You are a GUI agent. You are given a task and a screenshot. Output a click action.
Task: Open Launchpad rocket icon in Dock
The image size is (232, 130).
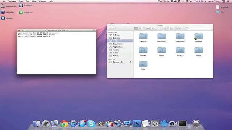tap(46, 123)
